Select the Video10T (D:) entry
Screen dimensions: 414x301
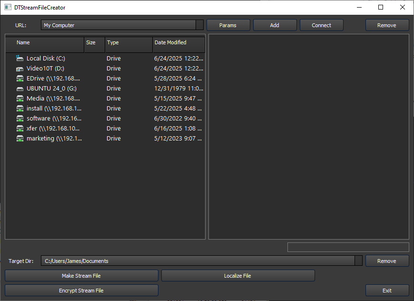105,69
